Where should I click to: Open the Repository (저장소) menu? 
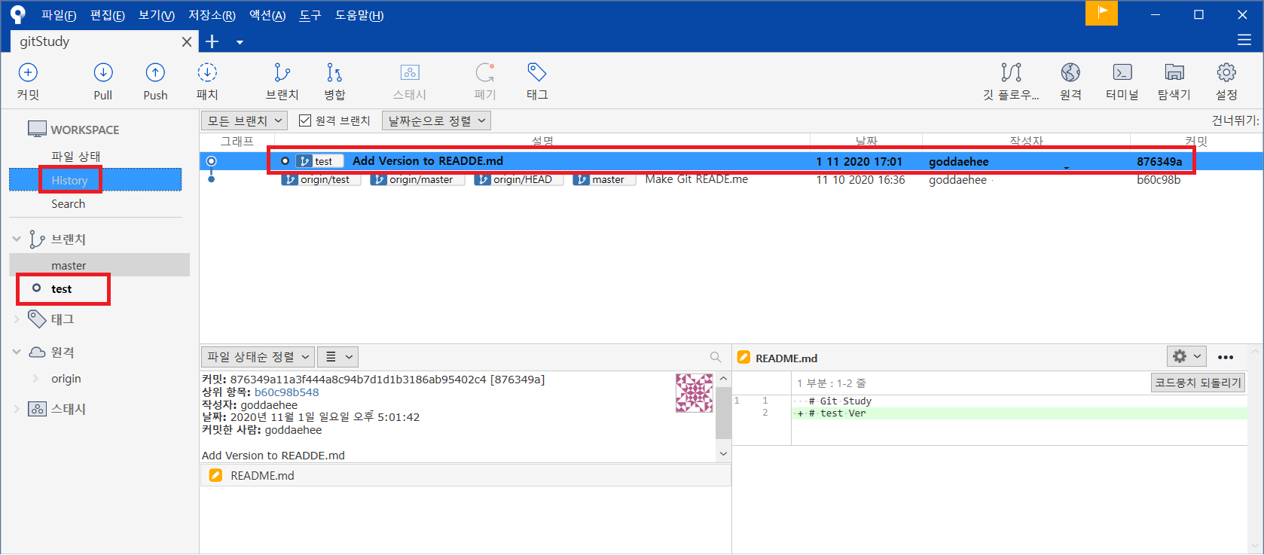212,15
